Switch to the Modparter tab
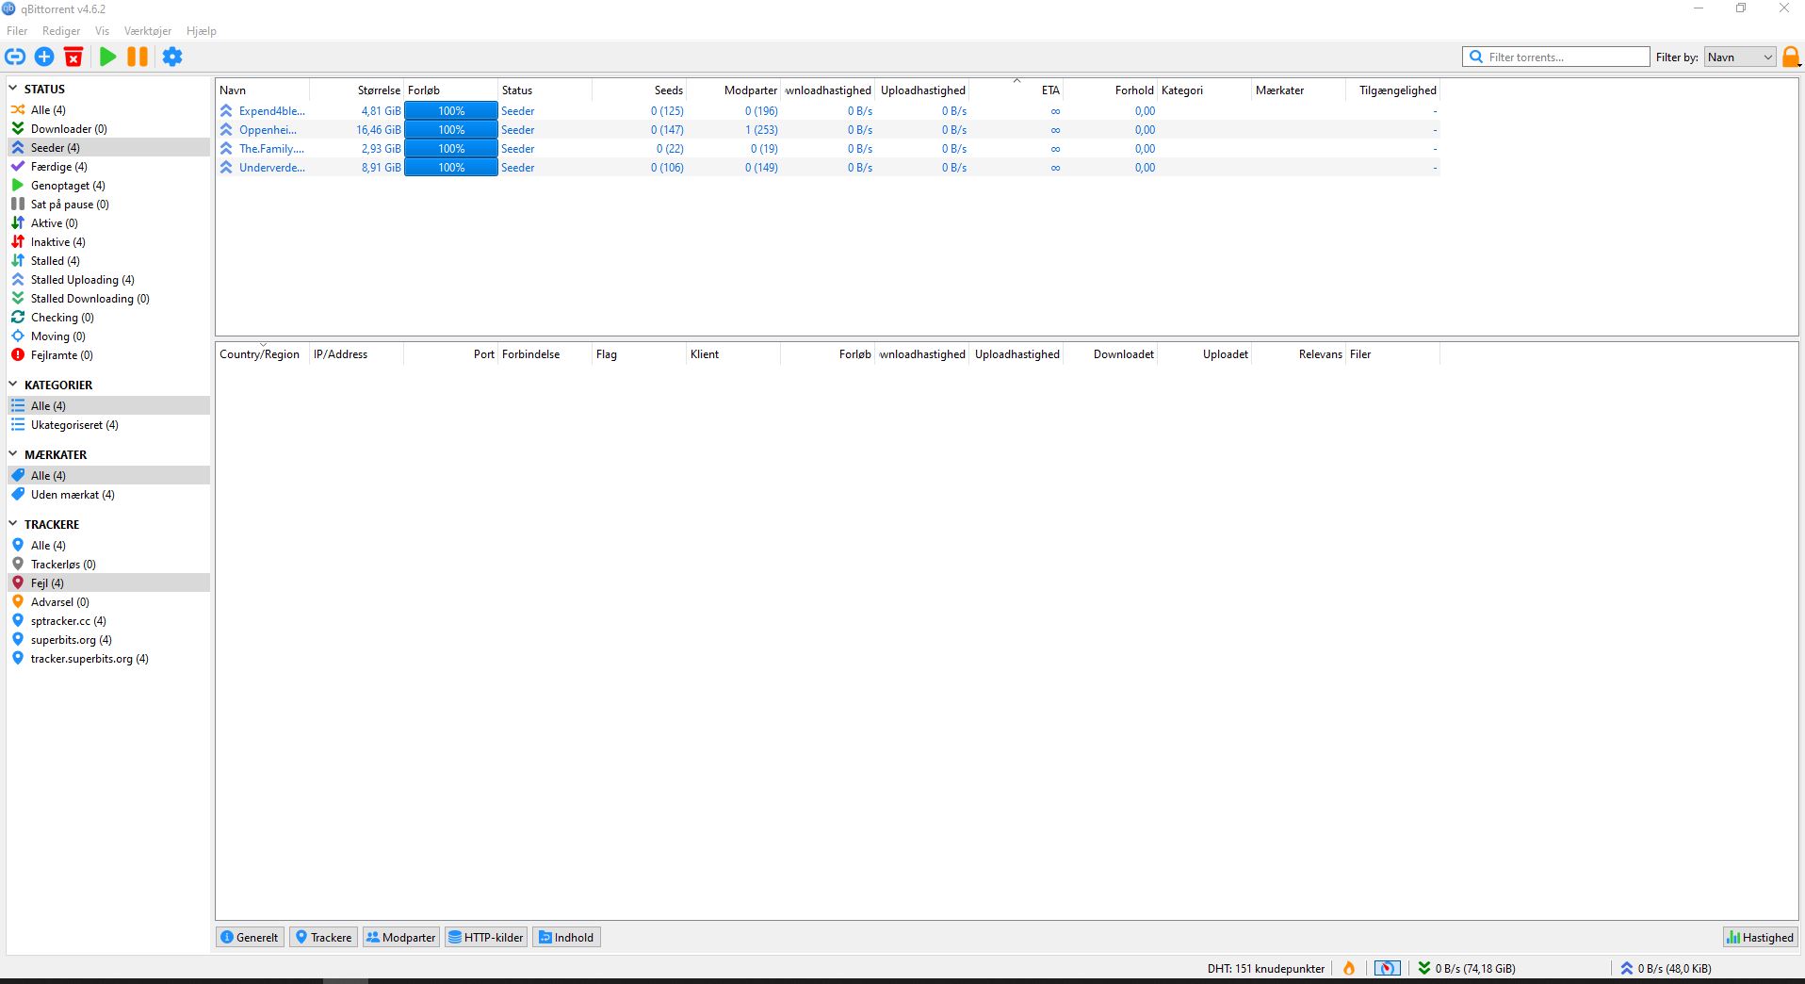Image resolution: width=1805 pixels, height=984 pixels. [x=401, y=938]
